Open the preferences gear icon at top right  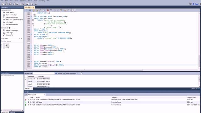coord(191,4)
